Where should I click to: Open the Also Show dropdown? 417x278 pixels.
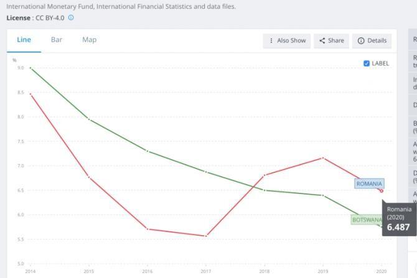(286, 40)
